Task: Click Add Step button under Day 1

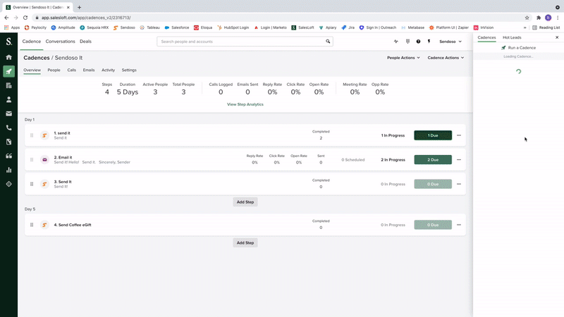Action: [x=245, y=201]
